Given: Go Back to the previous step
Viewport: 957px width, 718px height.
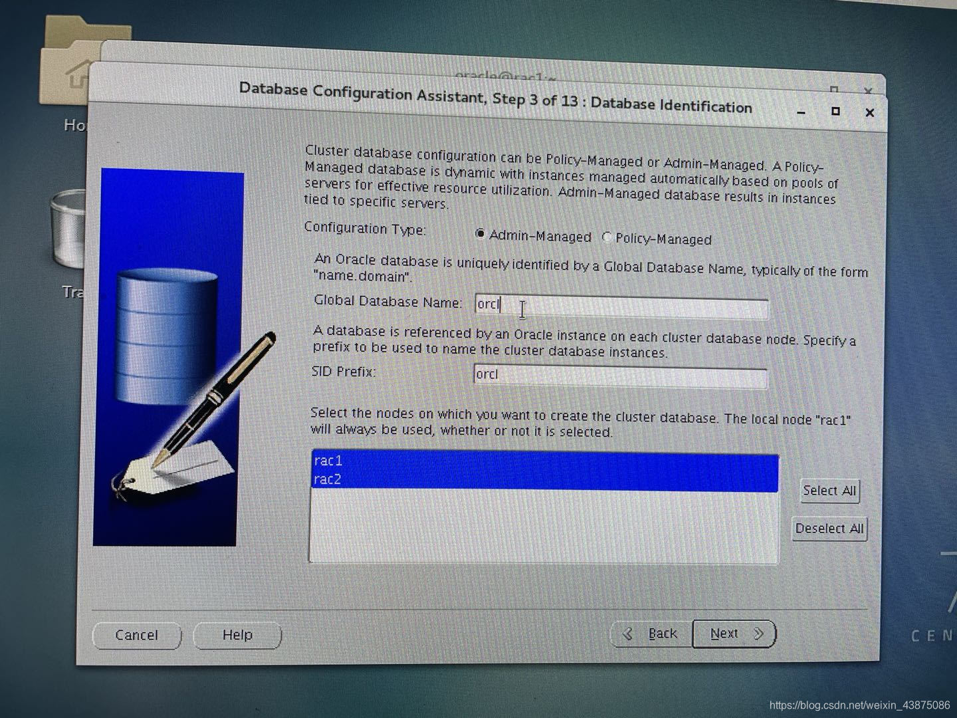Looking at the screenshot, I should (651, 634).
